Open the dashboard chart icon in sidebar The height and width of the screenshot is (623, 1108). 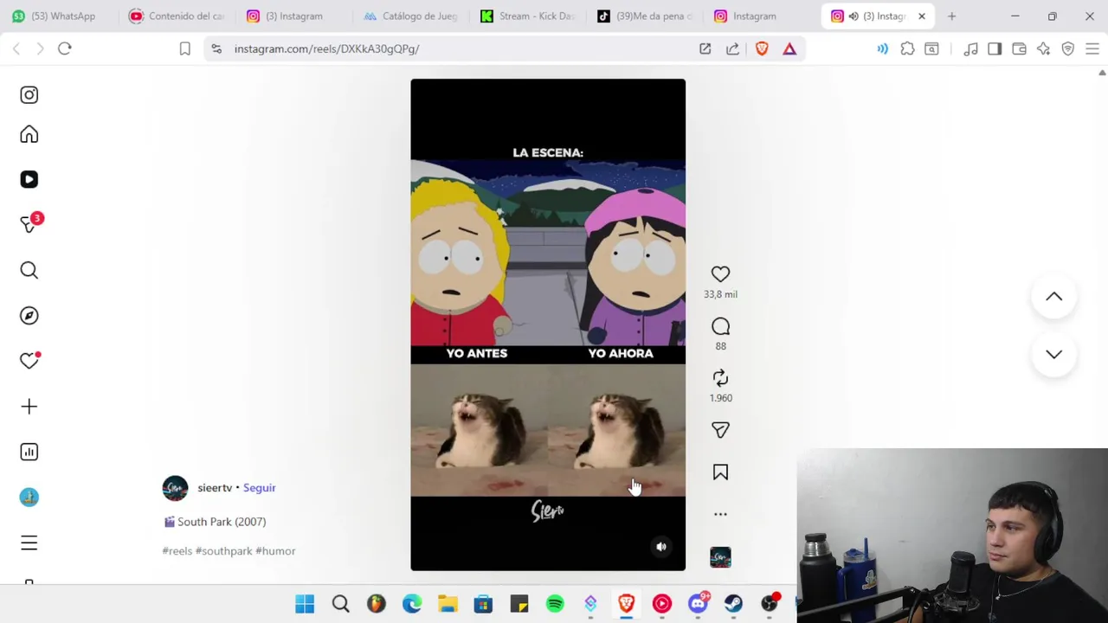pyautogui.click(x=29, y=452)
